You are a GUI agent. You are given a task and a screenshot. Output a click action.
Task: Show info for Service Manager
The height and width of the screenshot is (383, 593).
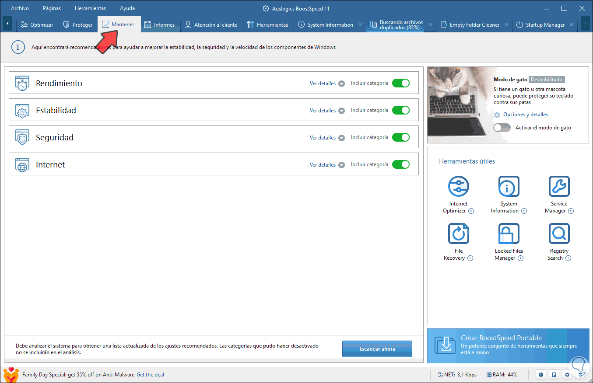(x=571, y=211)
